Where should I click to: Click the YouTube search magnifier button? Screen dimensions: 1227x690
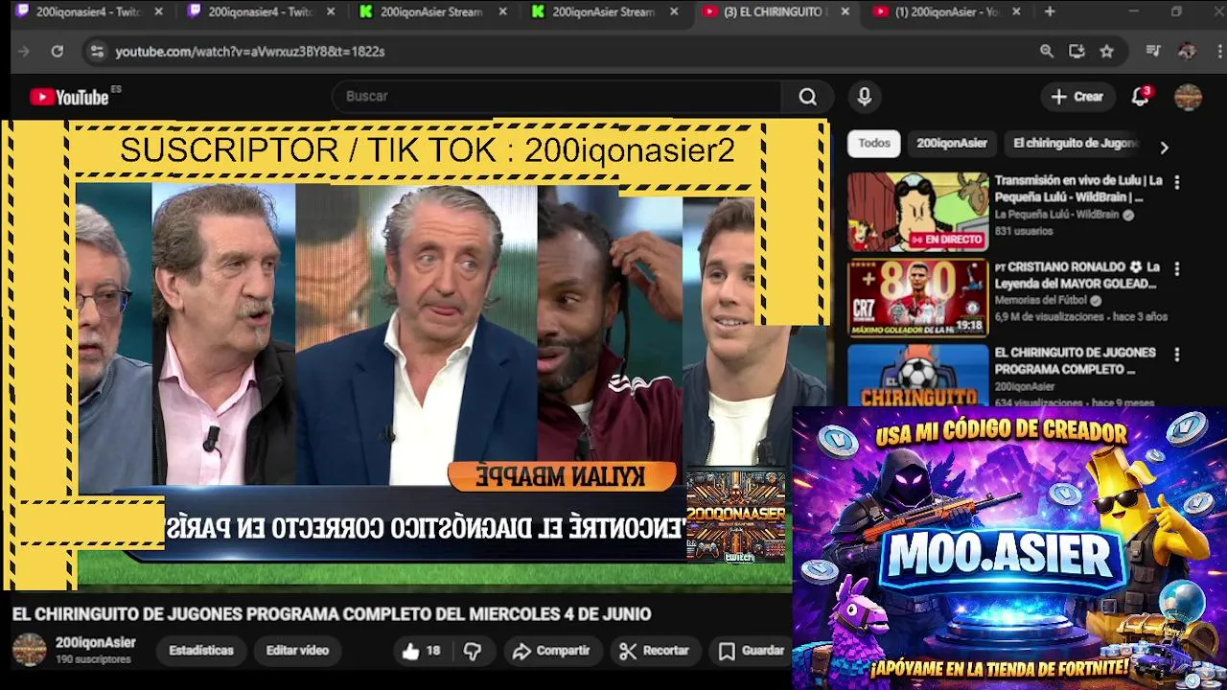808,97
